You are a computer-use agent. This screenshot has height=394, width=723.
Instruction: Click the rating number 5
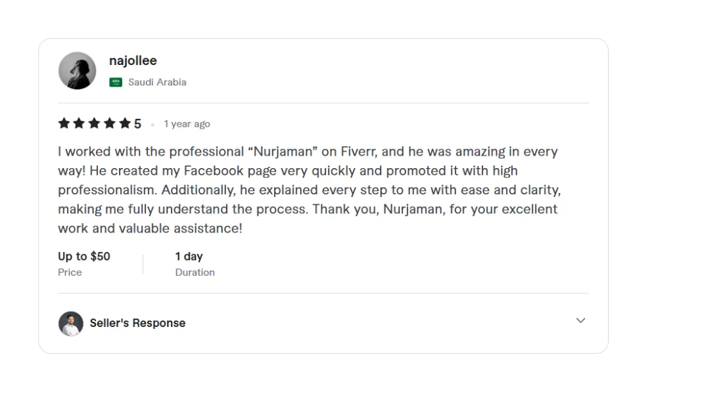(x=137, y=123)
